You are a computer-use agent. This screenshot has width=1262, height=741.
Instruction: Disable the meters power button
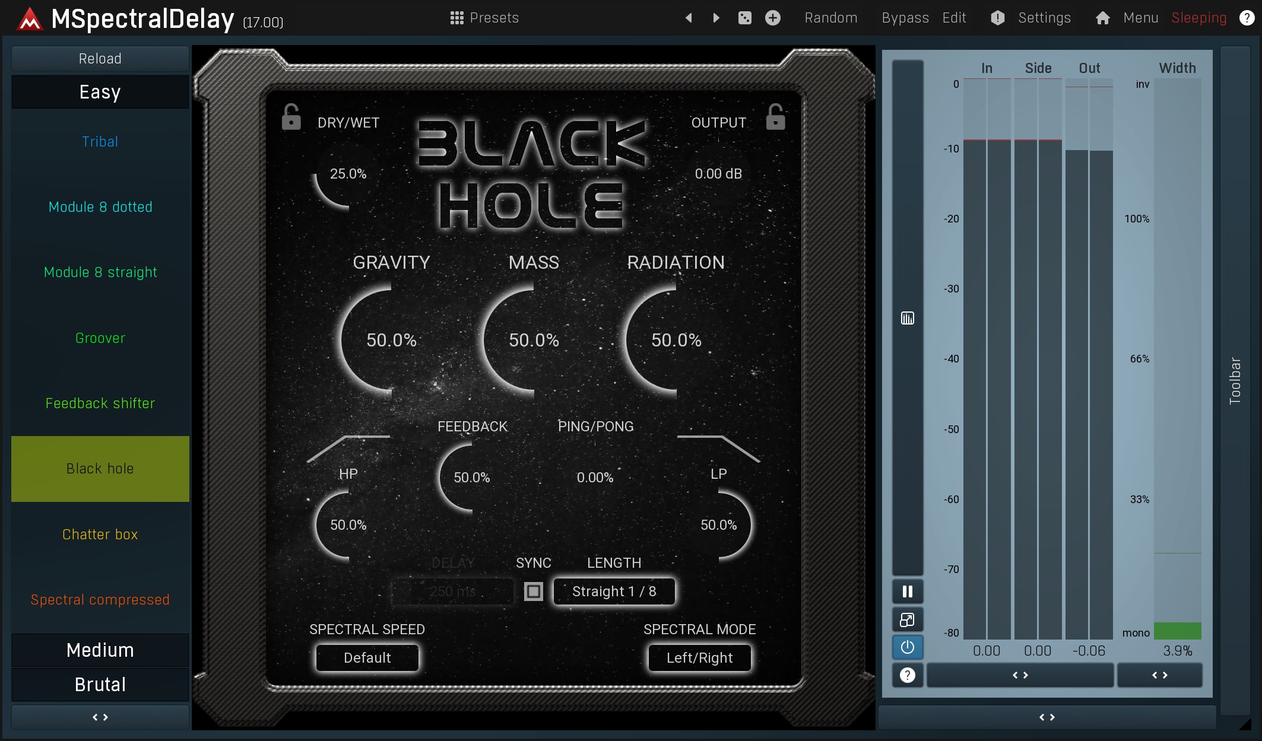tap(907, 647)
